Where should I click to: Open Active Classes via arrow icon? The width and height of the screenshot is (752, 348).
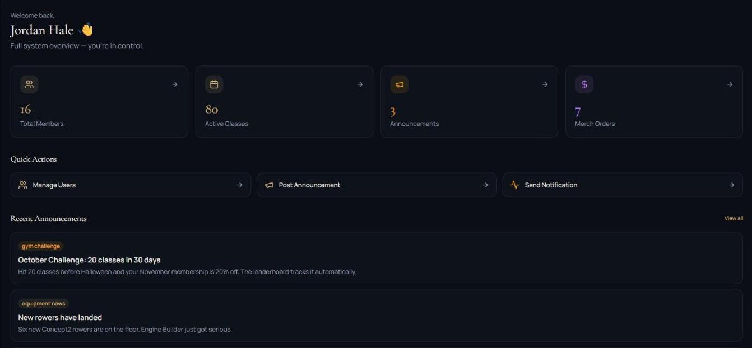click(x=360, y=84)
